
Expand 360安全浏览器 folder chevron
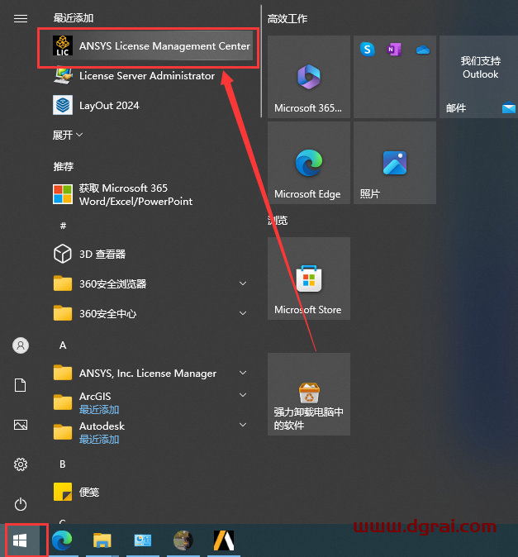click(243, 283)
